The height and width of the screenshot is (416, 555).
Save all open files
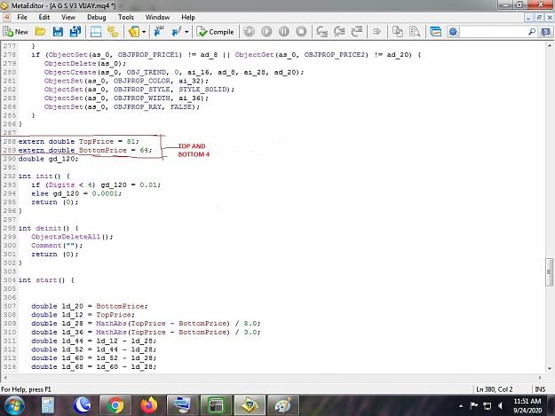75,32
